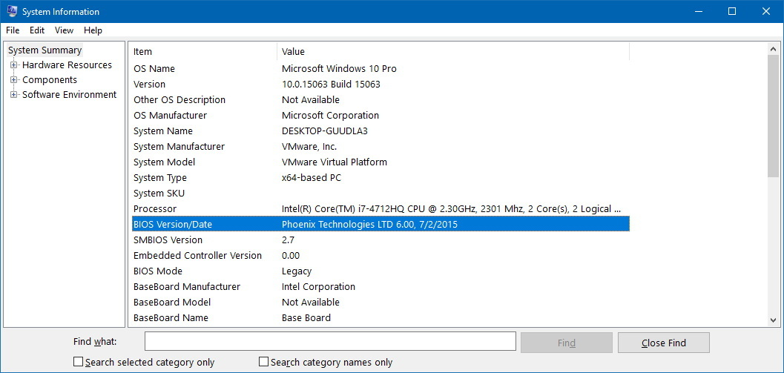Focus the Find what text field
The image size is (784, 373).
point(330,342)
